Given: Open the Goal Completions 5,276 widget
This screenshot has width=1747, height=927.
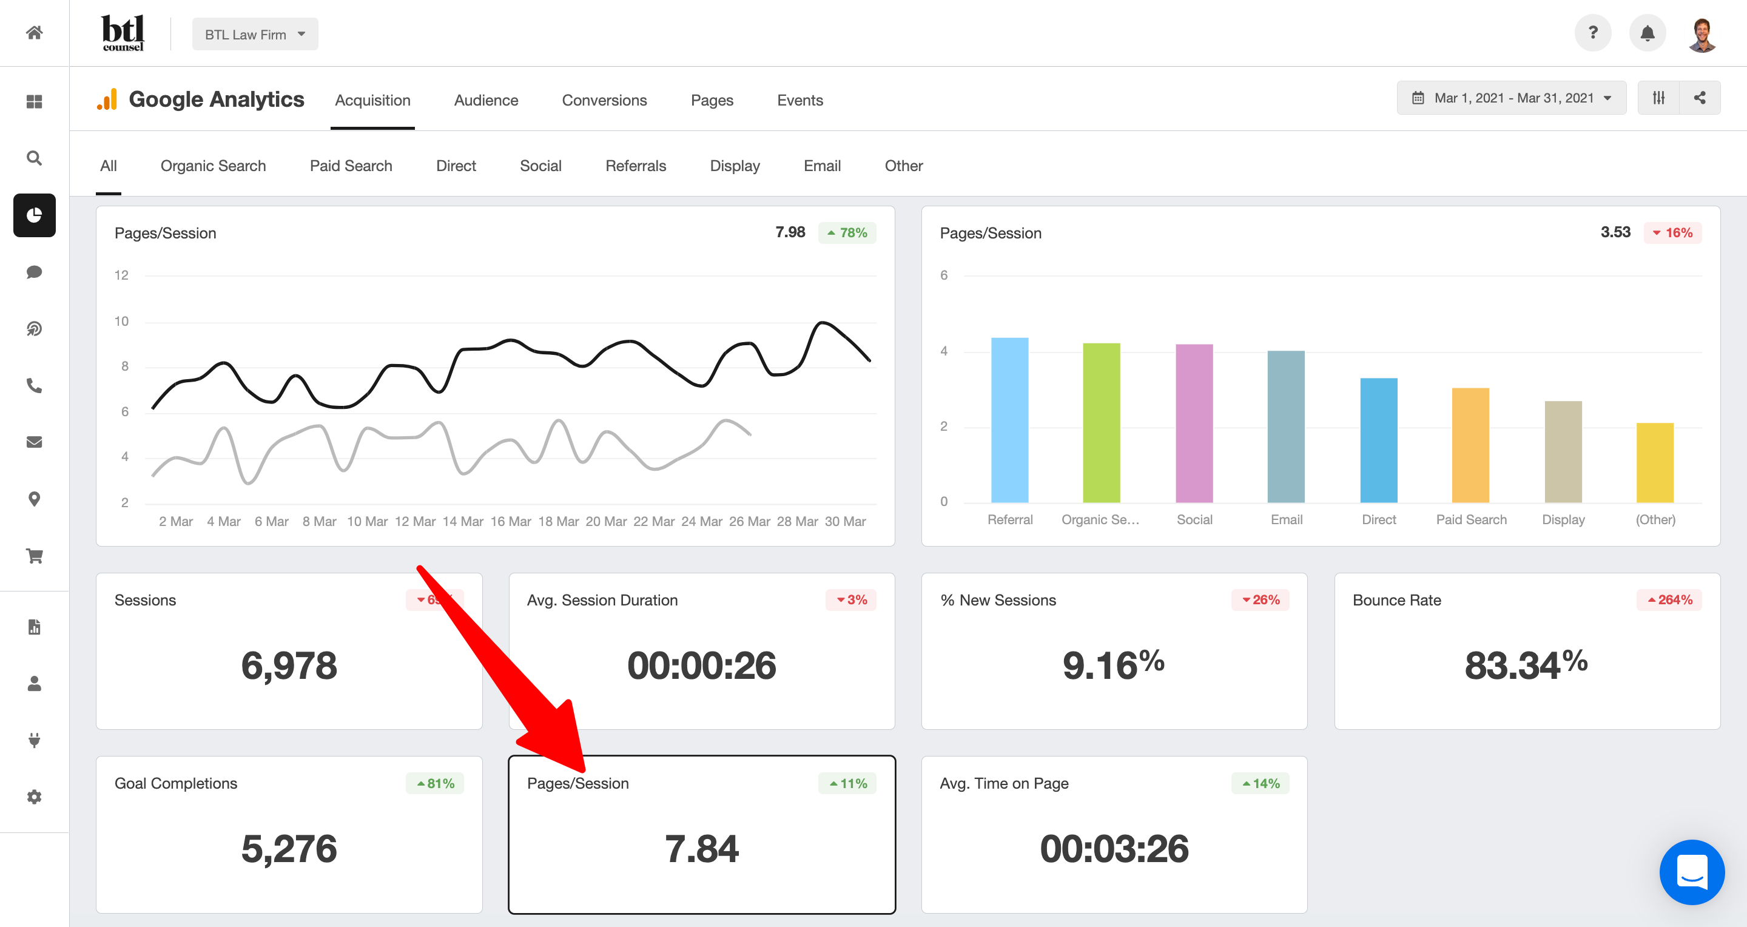Looking at the screenshot, I should click(x=289, y=835).
